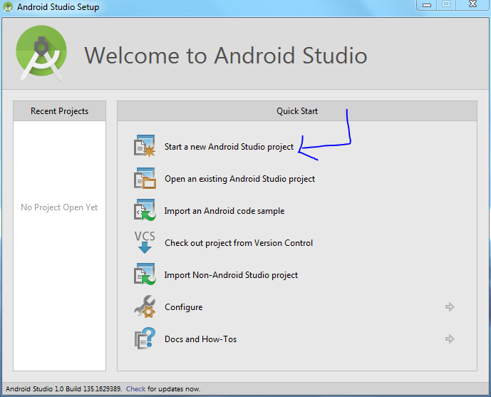Expand the Configure submenu arrow
The image size is (491, 397).
click(x=450, y=306)
